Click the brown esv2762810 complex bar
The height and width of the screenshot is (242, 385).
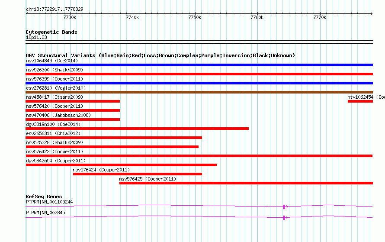point(199,92)
